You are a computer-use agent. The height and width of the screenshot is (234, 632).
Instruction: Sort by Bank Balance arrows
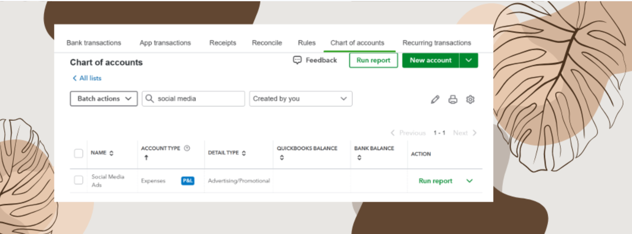(x=359, y=157)
